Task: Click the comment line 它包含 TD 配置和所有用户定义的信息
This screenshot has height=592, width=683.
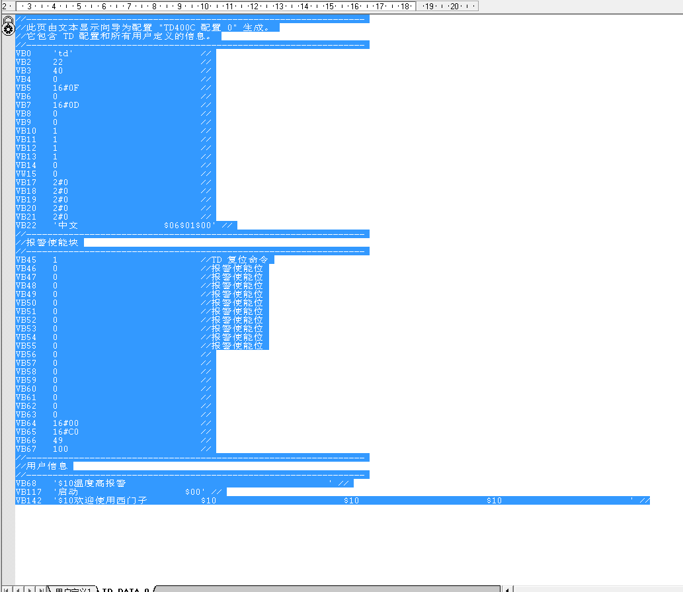Action: click(x=118, y=36)
